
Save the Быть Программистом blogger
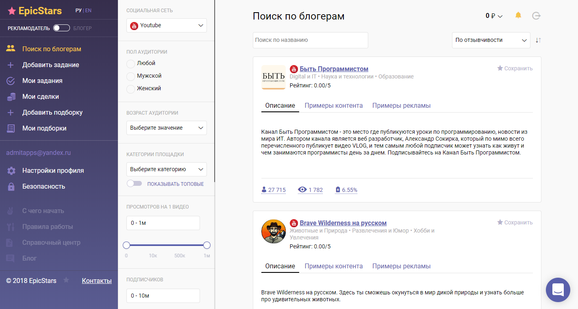tap(515, 68)
